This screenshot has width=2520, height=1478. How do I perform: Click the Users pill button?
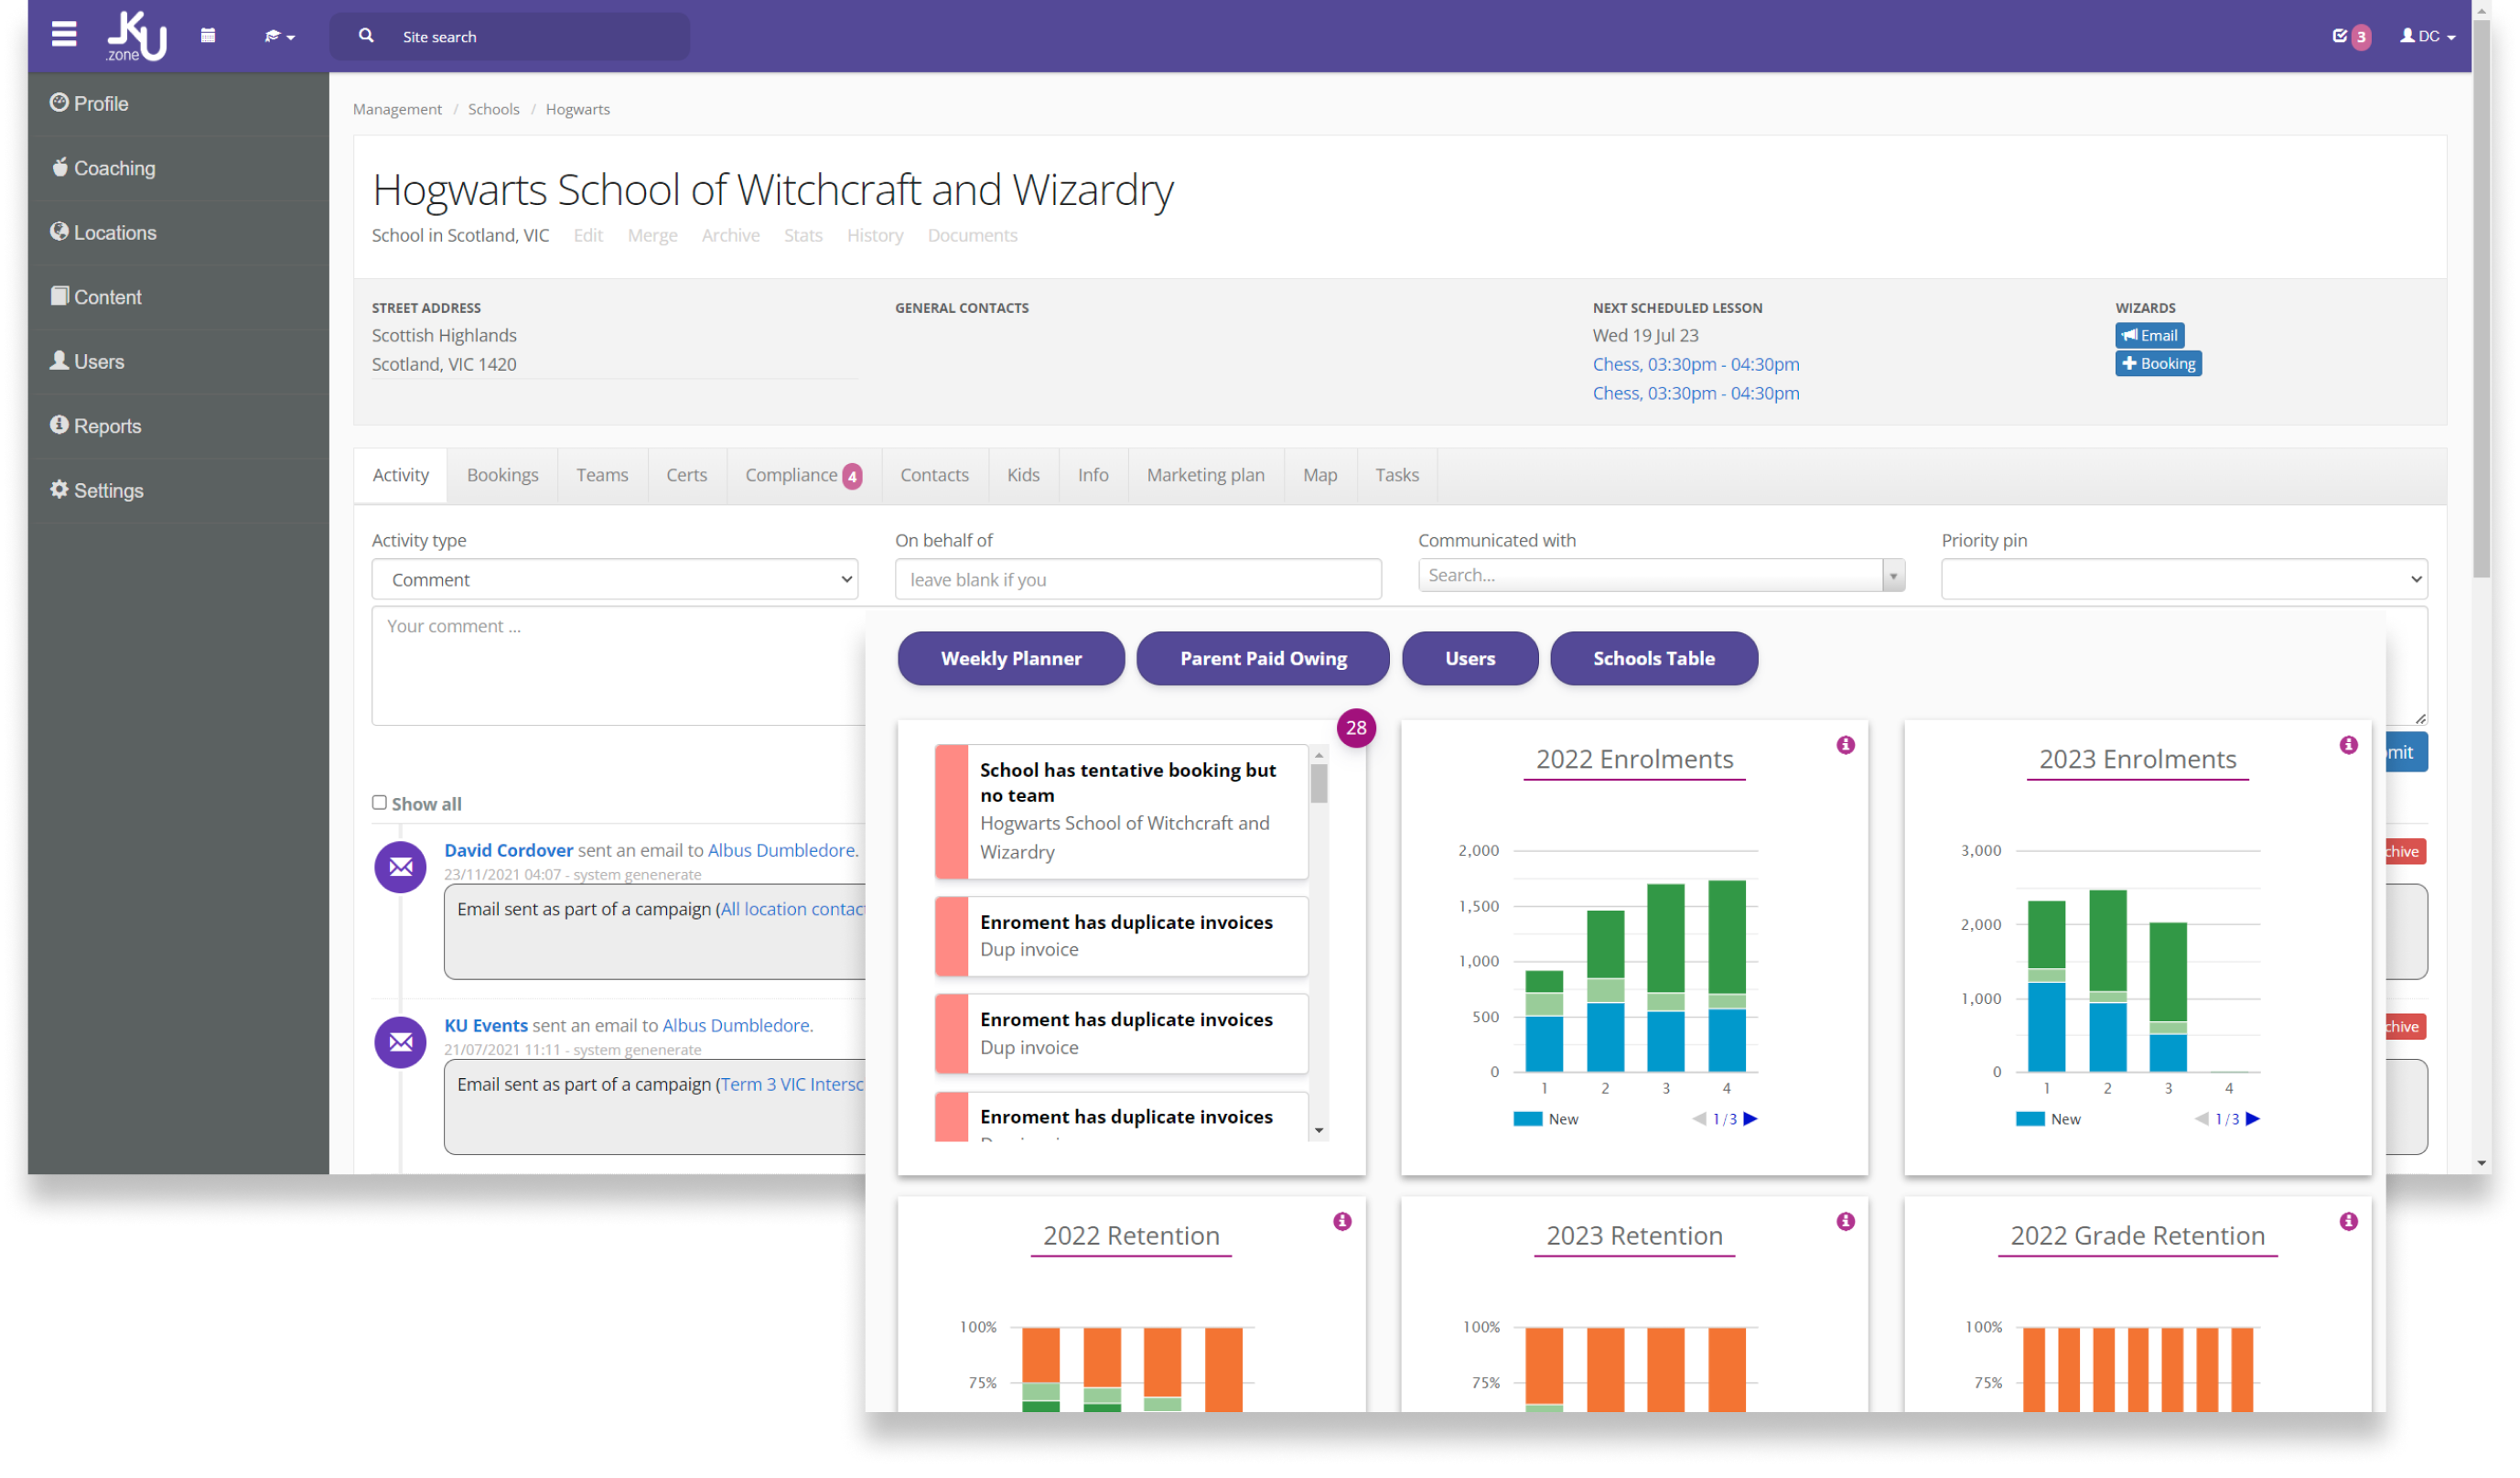[1470, 659]
